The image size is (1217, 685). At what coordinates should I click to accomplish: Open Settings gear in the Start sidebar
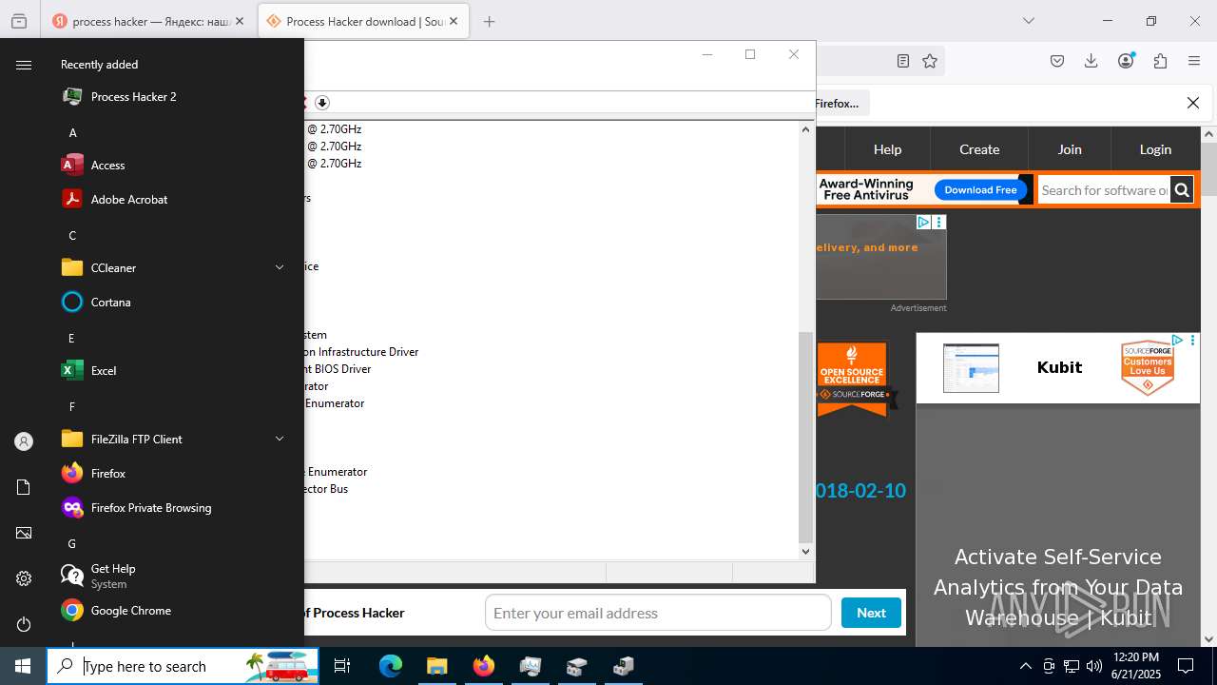point(24,578)
